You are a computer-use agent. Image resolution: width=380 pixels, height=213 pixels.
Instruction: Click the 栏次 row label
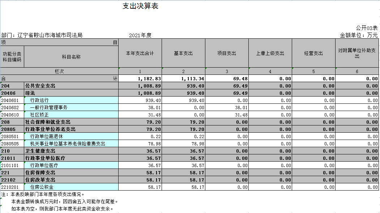pyautogui.click(x=59, y=71)
